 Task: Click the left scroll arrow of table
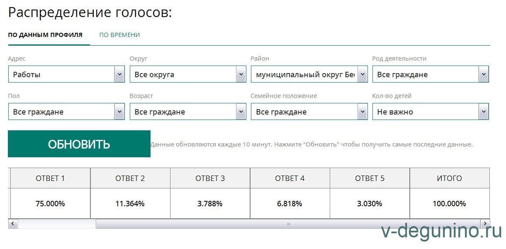click(12, 224)
